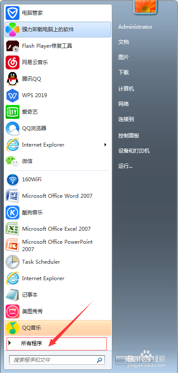Click the 美图秀秀 text label
The height and width of the screenshot is (373, 178).
[x=32, y=311]
